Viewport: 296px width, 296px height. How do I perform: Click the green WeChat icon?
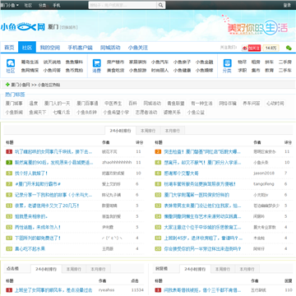tap(289, 48)
